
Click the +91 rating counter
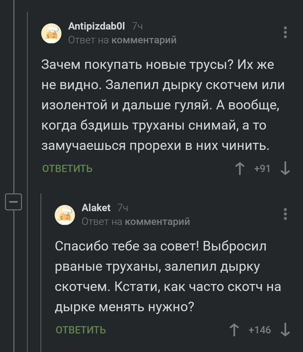pos(262,168)
